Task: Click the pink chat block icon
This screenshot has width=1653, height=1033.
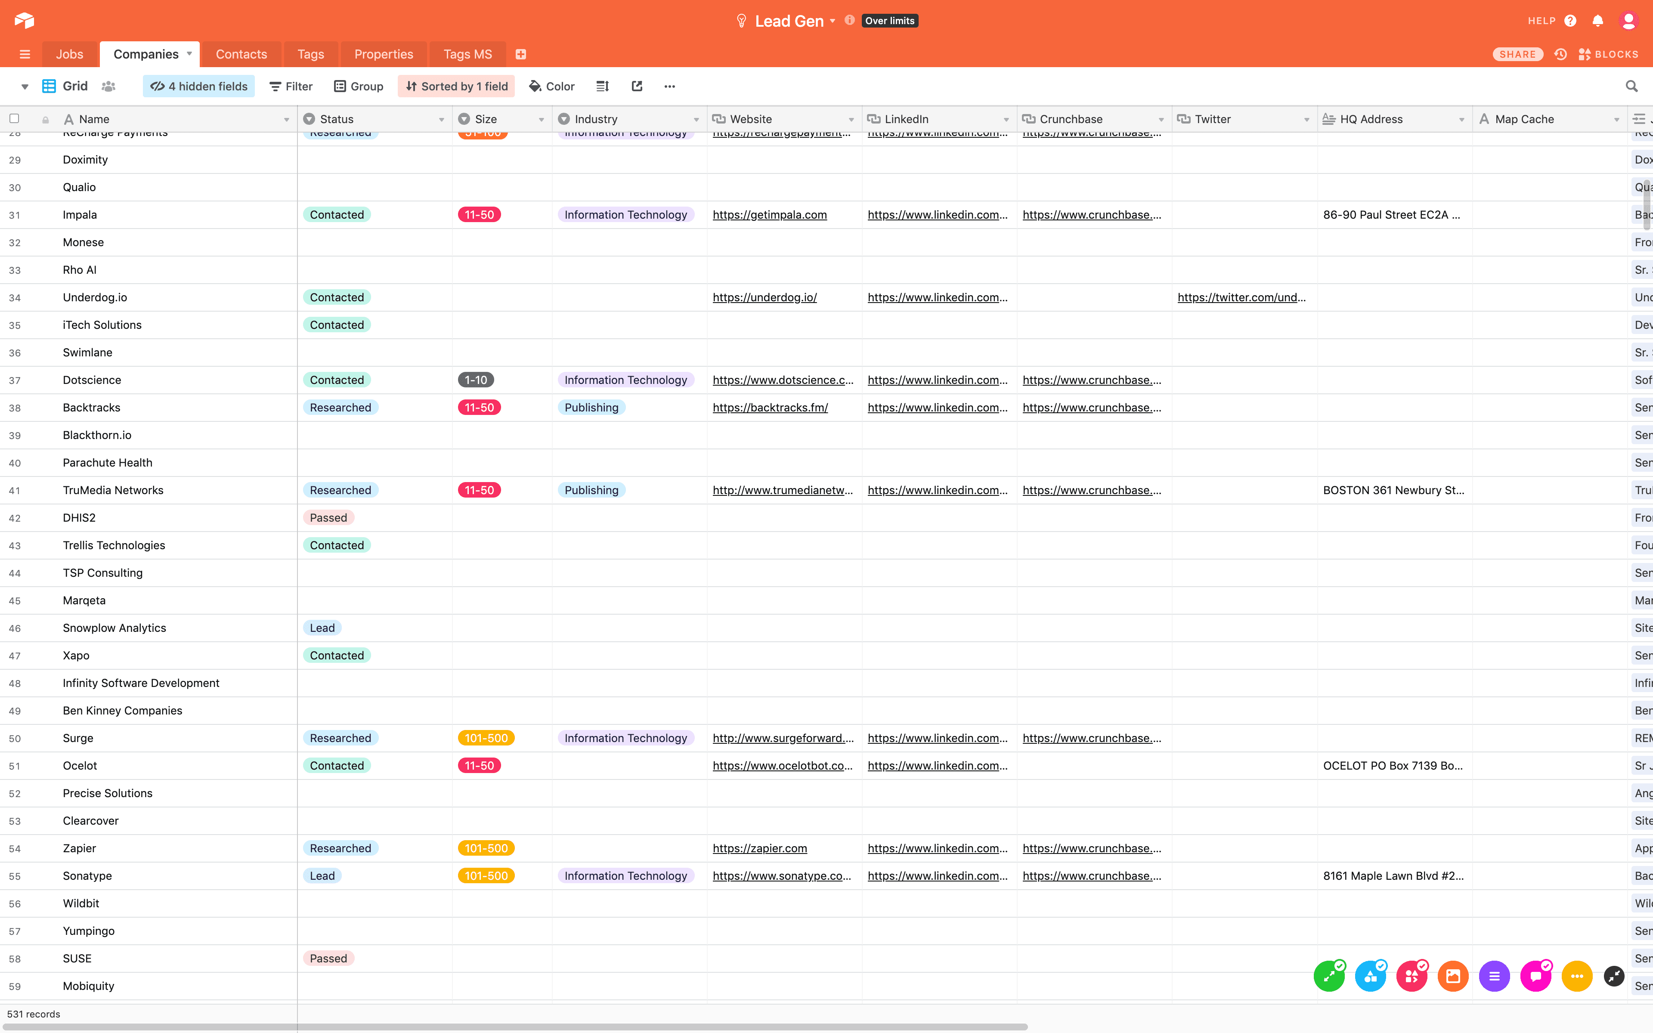Action: click(1535, 976)
